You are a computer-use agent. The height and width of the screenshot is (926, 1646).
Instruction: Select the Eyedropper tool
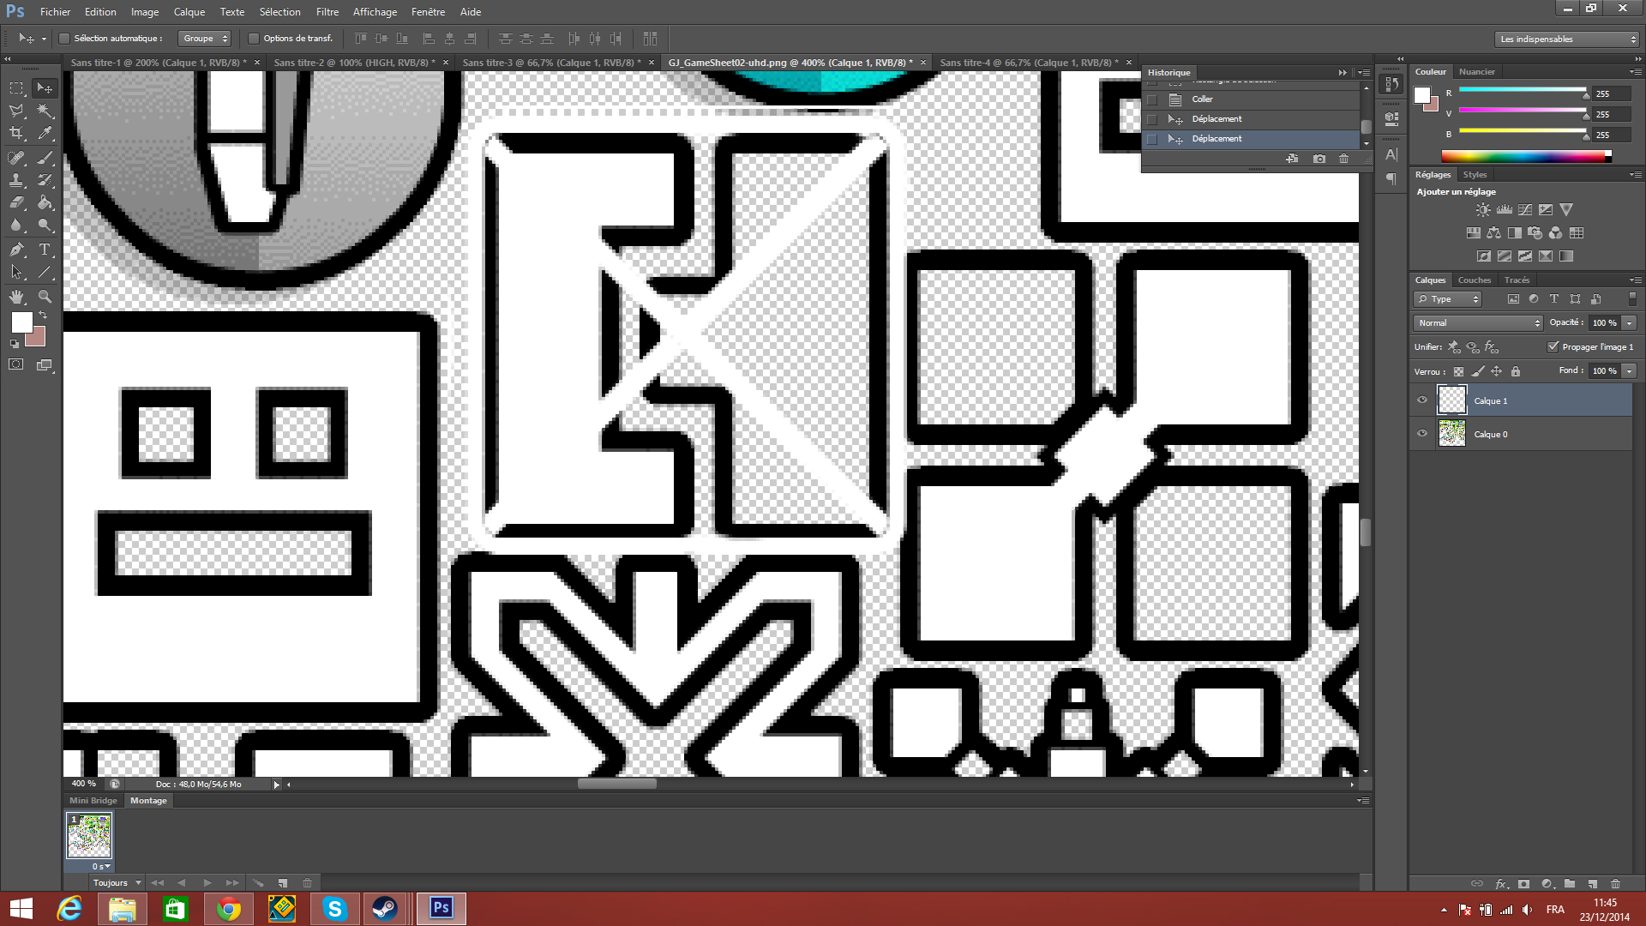45,134
